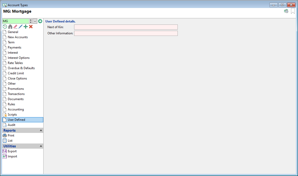
Task: Open the Rate Tables page
Action: click(x=23, y=63)
